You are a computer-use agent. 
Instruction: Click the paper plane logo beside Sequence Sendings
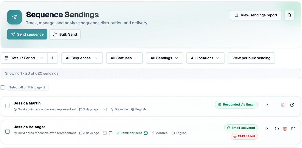[x=14, y=17]
